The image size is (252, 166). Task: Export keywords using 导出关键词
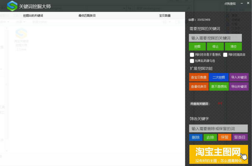pyautogui.click(x=239, y=86)
